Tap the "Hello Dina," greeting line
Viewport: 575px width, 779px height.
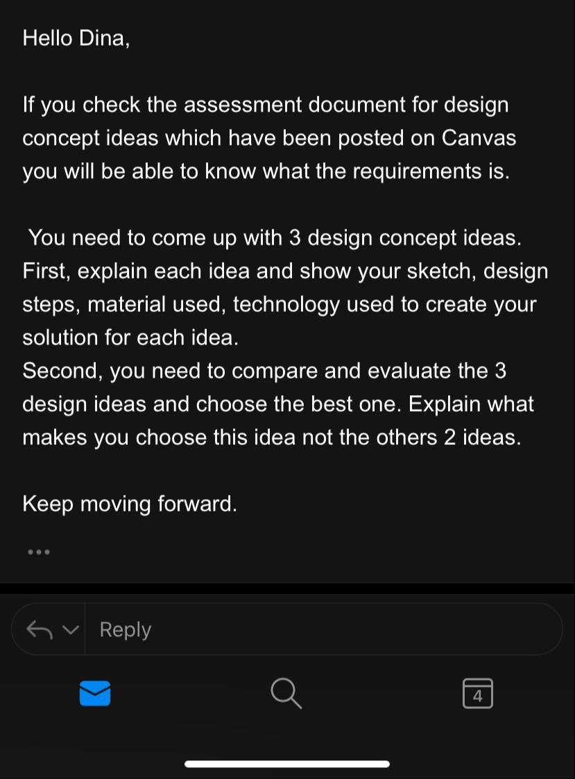(76, 38)
